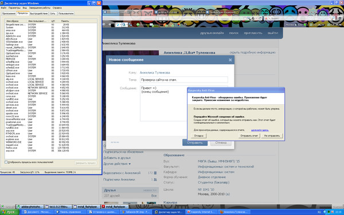The height and width of the screenshot is (215, 344).
Task: Select the WINWORD.EXE process row
Action: click(x=37, y=142)
